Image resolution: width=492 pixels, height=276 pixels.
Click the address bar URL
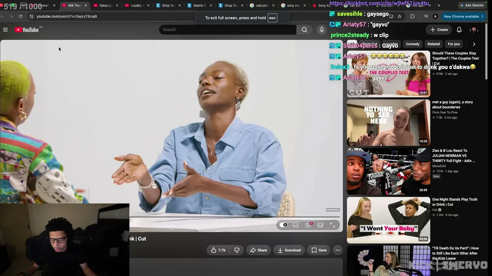[x=67, y=16]
